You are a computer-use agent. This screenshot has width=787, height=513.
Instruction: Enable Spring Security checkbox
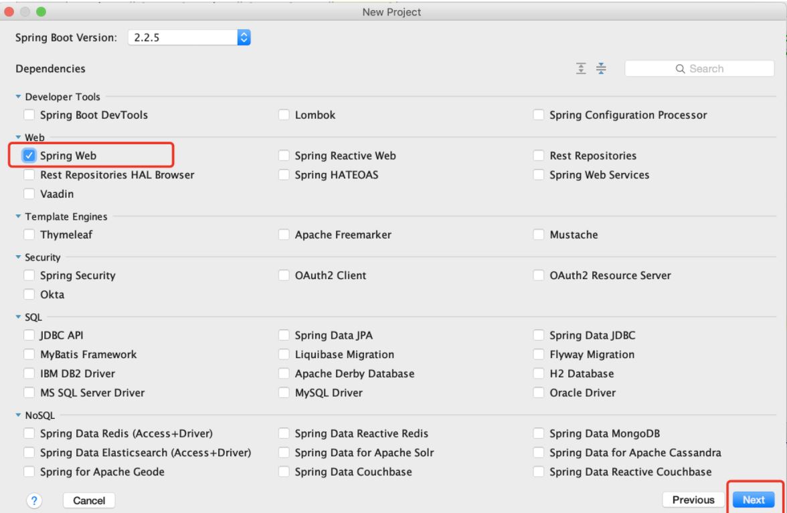point(29,275)
